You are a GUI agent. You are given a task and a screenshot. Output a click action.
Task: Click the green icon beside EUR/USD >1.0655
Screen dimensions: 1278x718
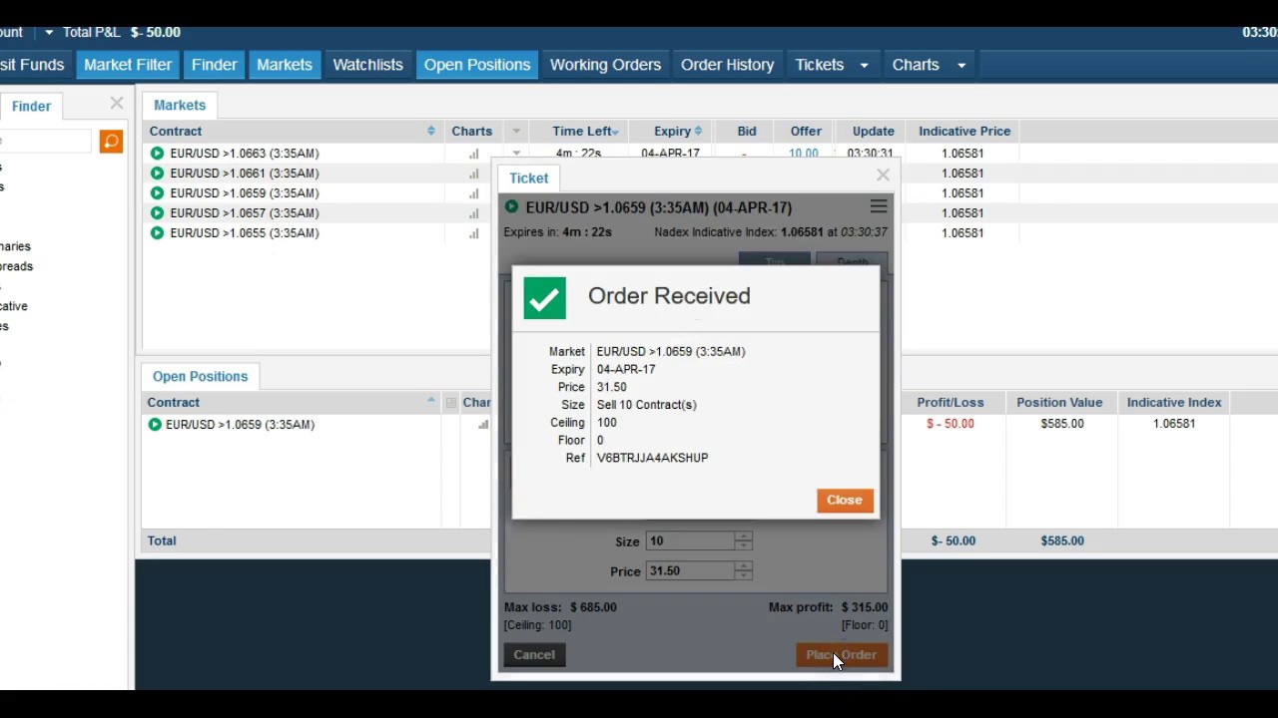click(x=157, y=233)
